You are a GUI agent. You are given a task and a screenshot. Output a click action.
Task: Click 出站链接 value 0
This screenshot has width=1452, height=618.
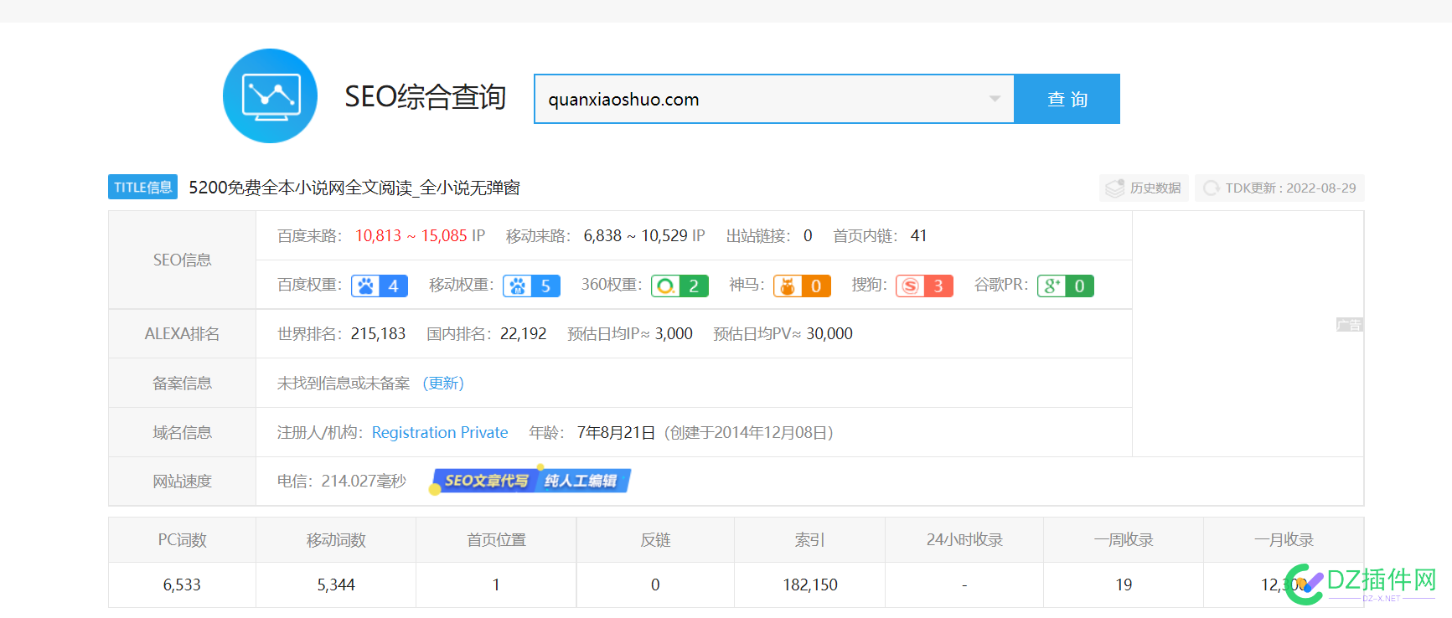pyautogui.click(x=808, y=235)
